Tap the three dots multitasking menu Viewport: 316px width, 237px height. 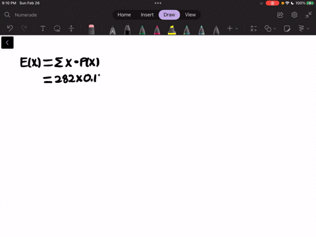point(158,3)
